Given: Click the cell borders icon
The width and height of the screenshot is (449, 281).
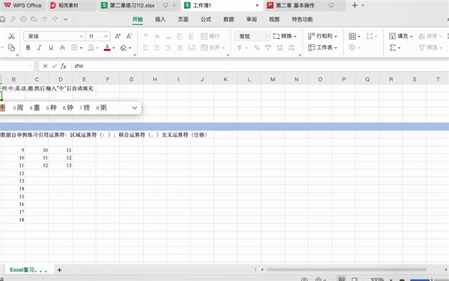Looking at the screenshot, I should coord(74,48).
